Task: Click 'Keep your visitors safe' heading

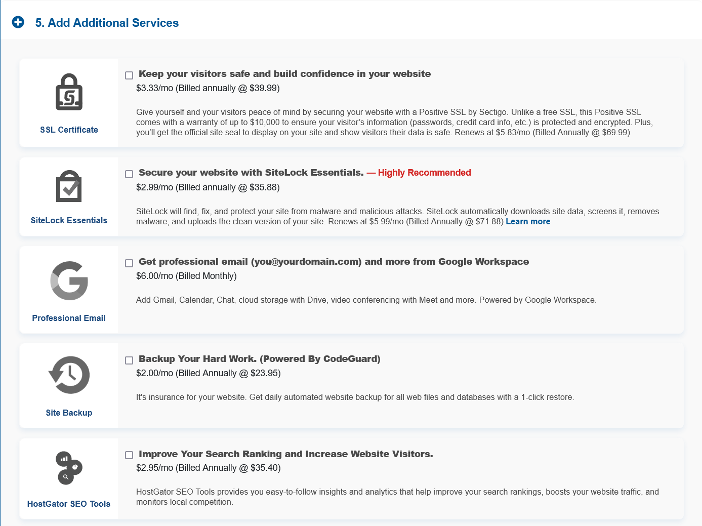Action: tap(284, 74)
